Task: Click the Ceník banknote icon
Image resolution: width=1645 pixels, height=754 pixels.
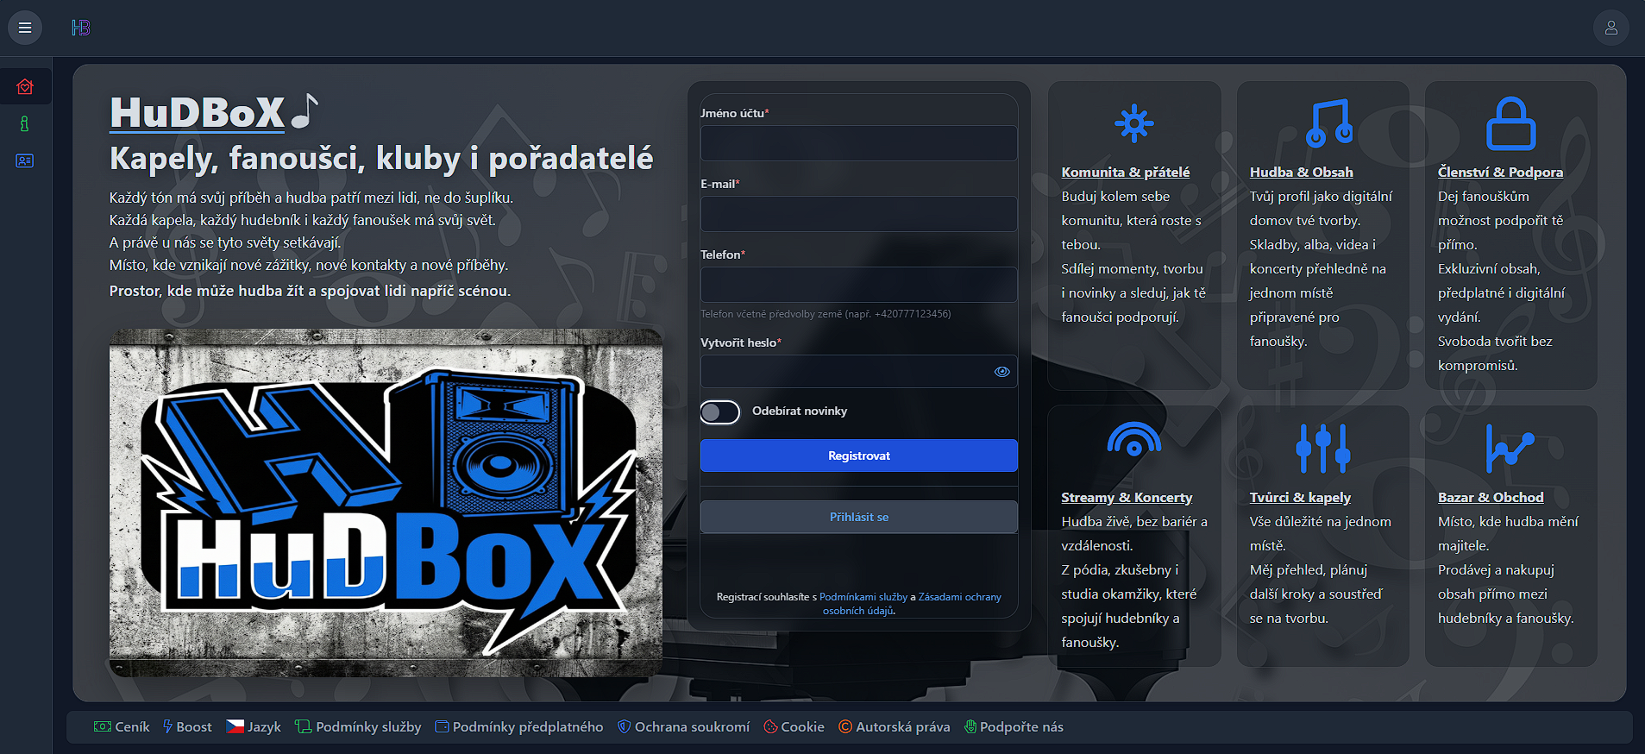Action: [103, 726]
